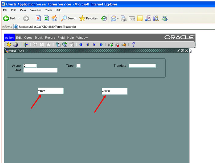Click the field containing vinay
This screenshot has width=216, height=163.
[x=51, y=91]
